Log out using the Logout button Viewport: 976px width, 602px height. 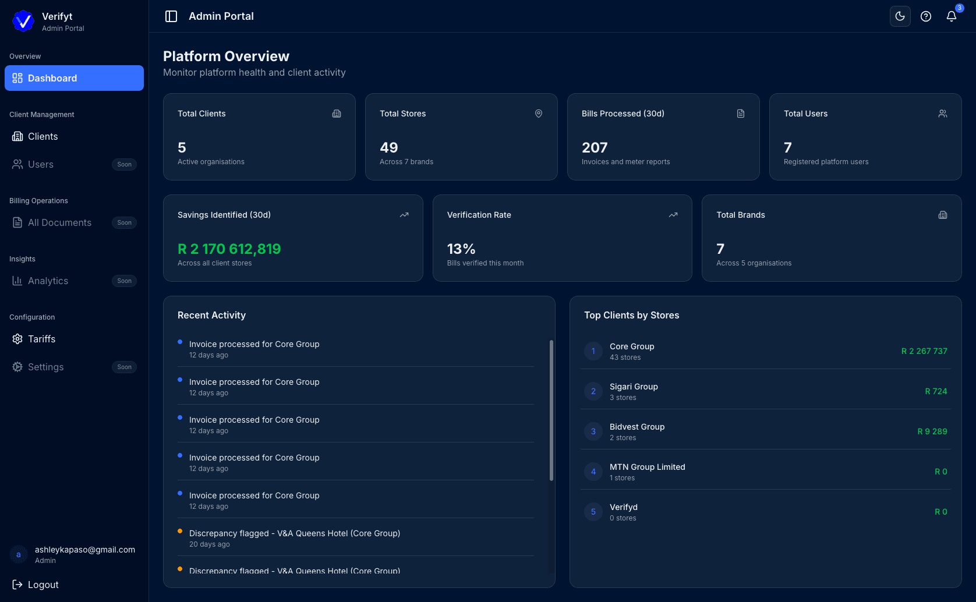(74, 585)
